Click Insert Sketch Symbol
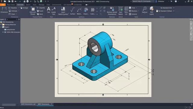This screenshot has height=109, width=193. tap(63, 11)
